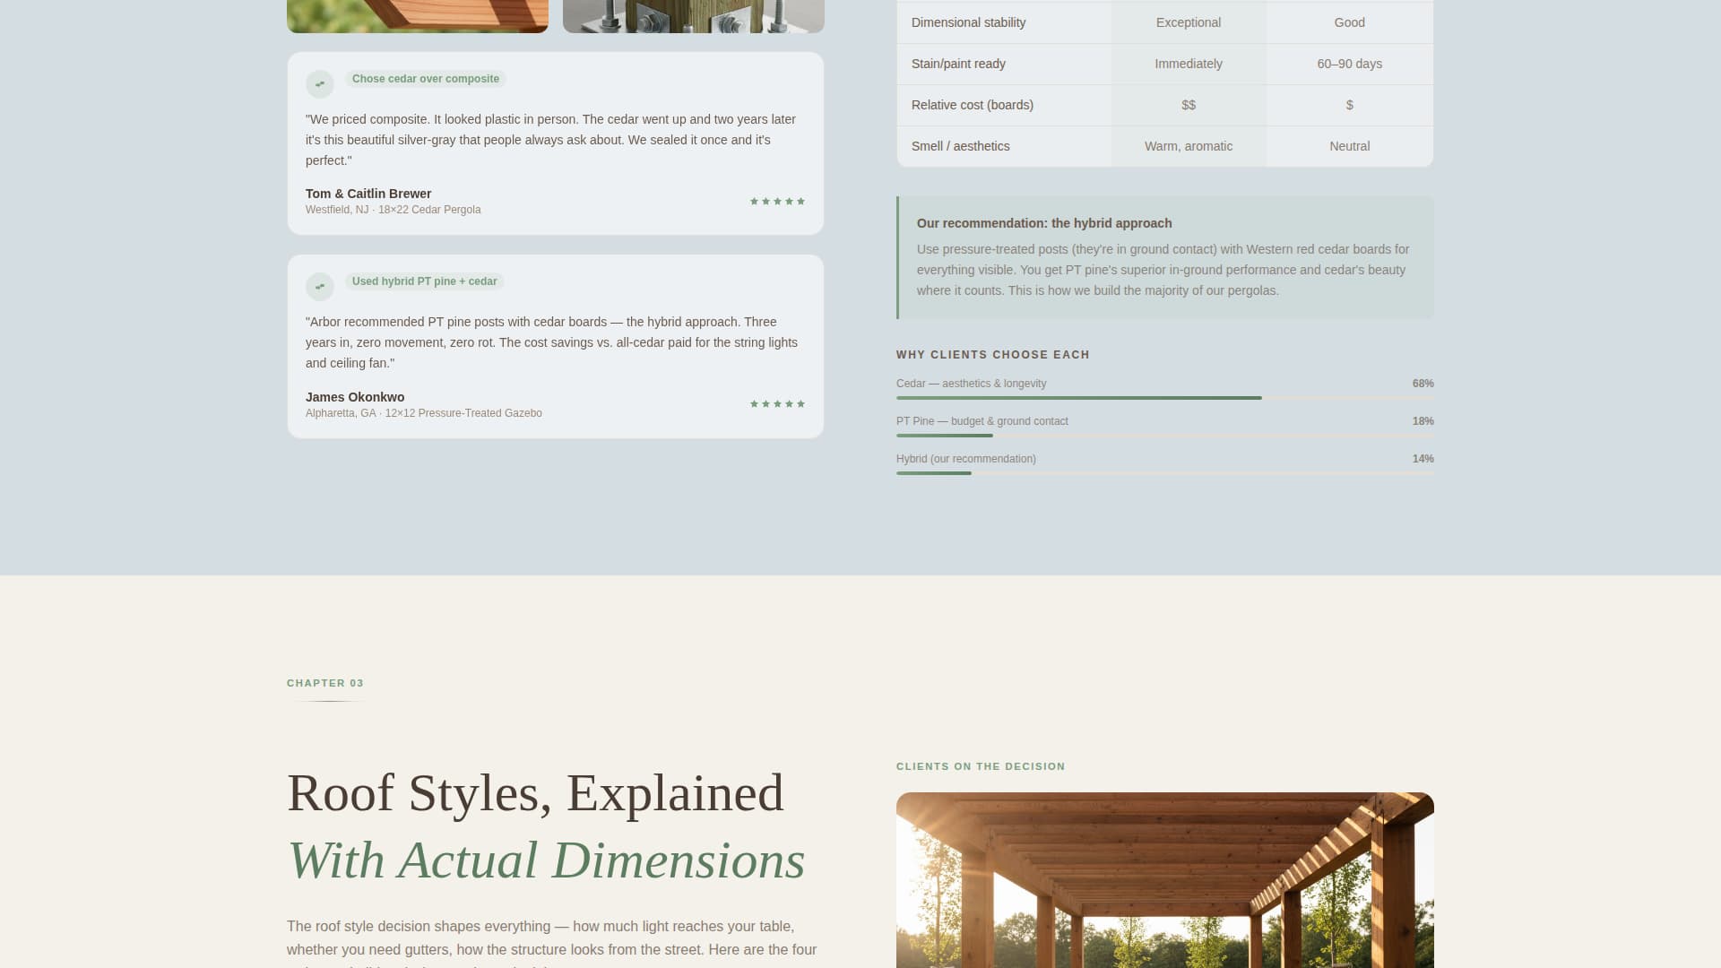Select the name 'Tom & Caitlin Brewer'

pos(368,194)
